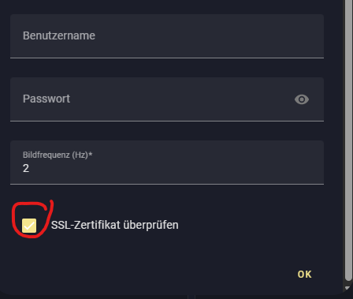Click the value 2 in Bildfrequenz
Screen dimensions: 353x299
click(x=26, y=168)
